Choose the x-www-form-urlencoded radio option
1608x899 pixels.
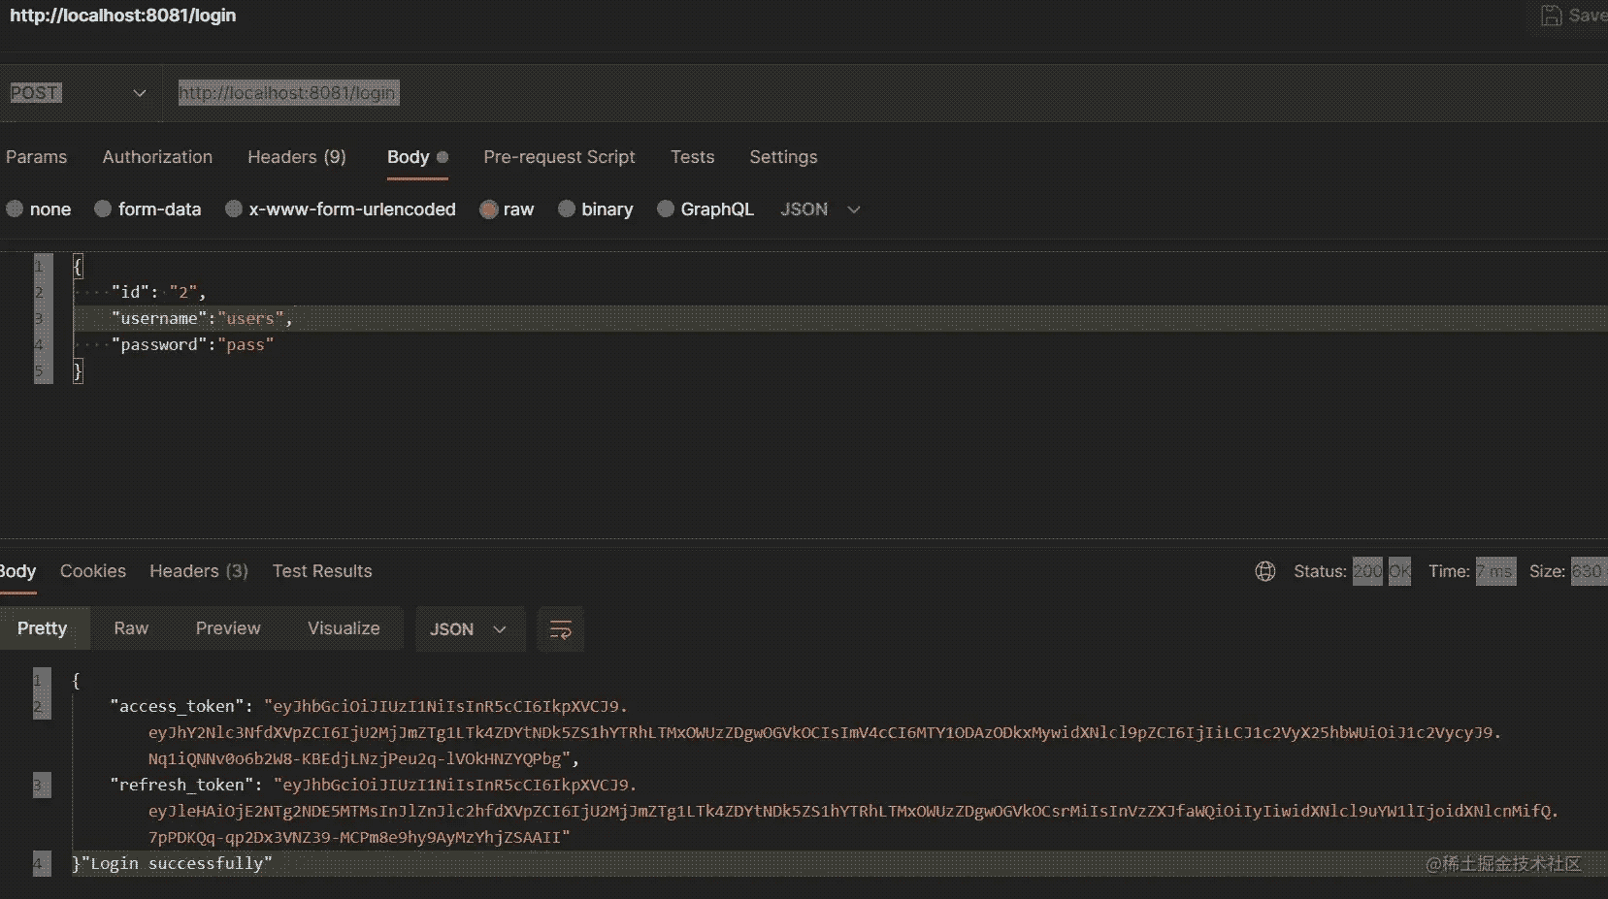[x=234, y=209]
